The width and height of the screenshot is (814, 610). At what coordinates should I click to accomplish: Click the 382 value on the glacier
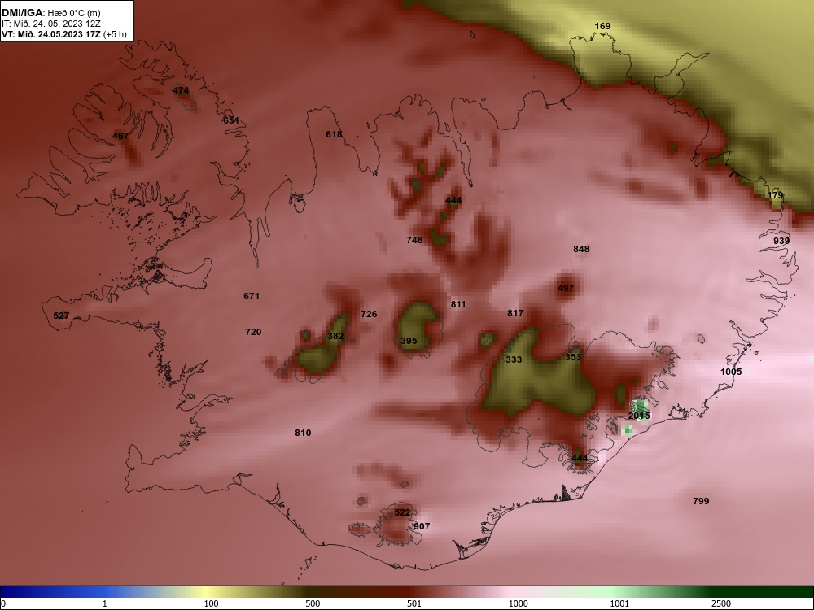(336, 336)
